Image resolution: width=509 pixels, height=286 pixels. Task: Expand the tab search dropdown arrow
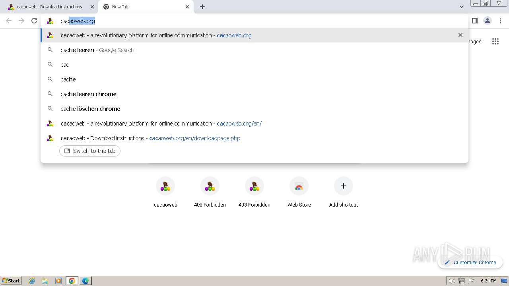461,7
